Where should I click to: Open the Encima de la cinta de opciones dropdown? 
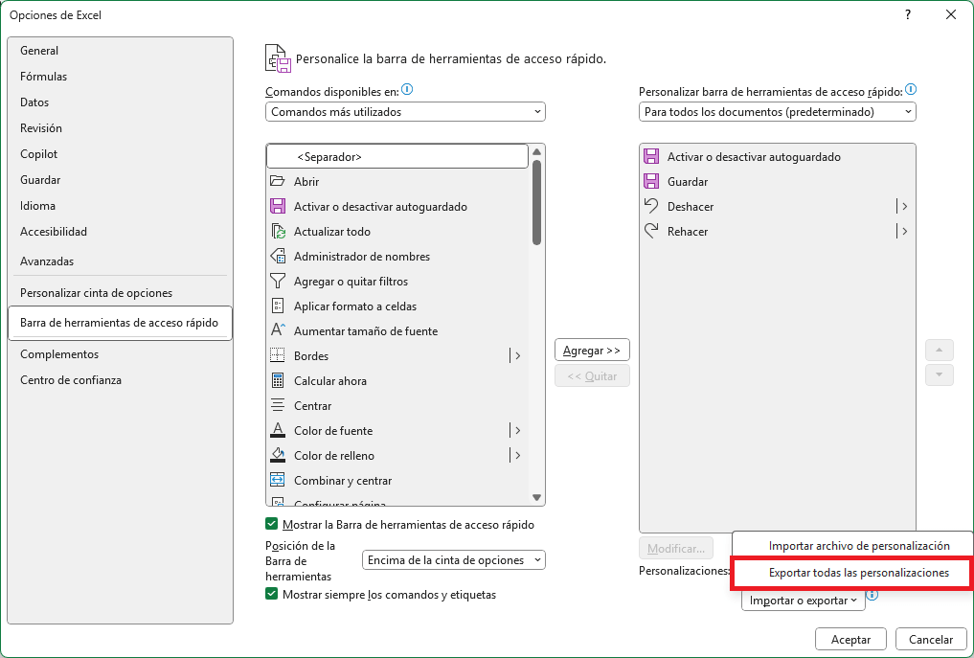(453, 560)
